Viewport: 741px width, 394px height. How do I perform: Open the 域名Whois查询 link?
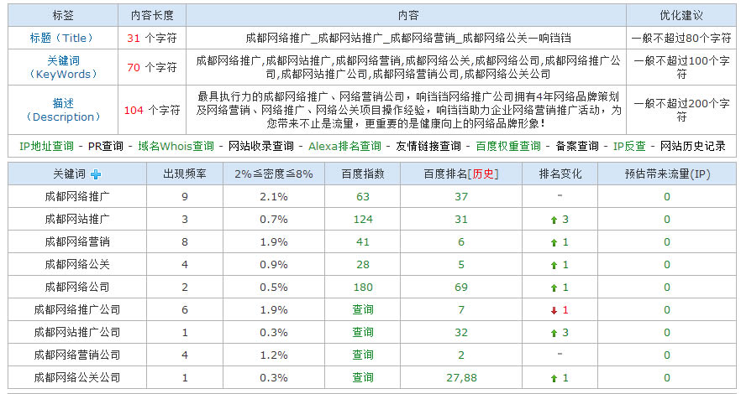click(x=176, y=146)
